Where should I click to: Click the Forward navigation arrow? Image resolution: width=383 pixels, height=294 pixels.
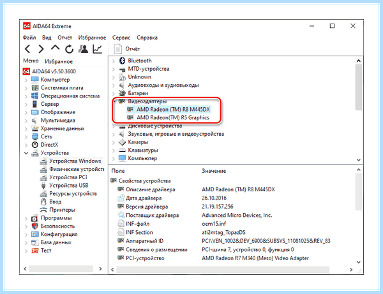pyautogui.click(x=41, y=49)
